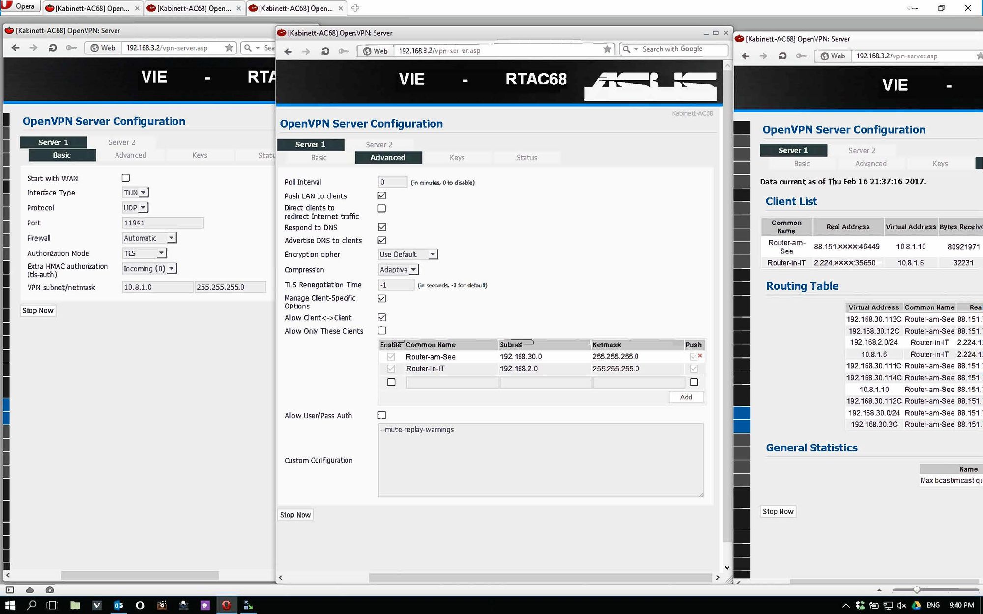This screenshot has height=614, width=983.
Task: Click back arrow in right browser window
Action: [745, 56]
